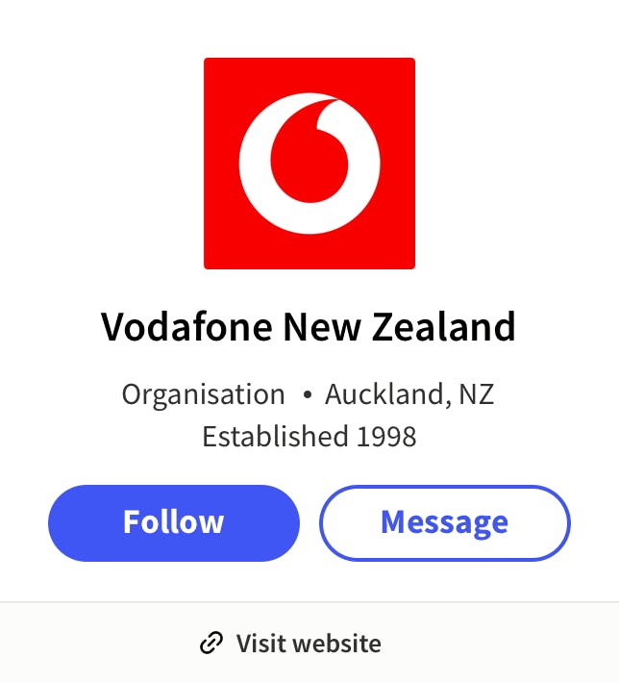Open the red Vodafone logo image

309,164
